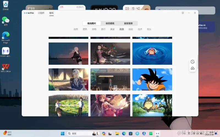Click the taskbar search box

click(x=83, y=133)
